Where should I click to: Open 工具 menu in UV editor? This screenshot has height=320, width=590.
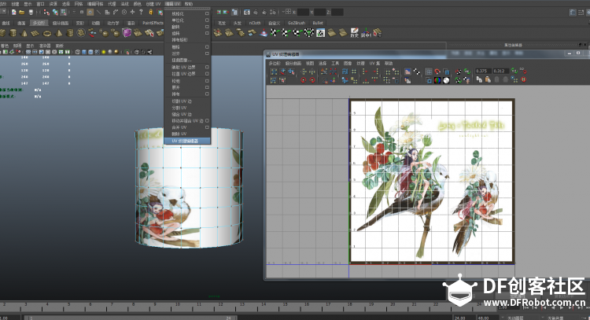335,63
